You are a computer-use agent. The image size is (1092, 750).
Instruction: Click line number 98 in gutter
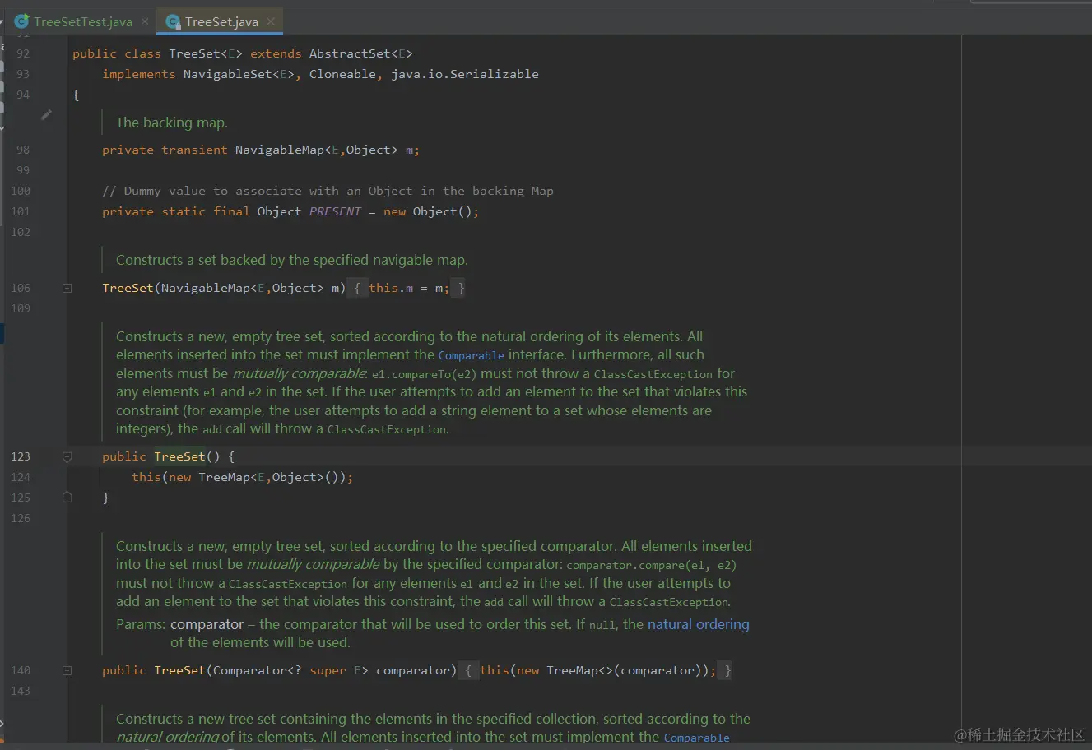point(23,150)
